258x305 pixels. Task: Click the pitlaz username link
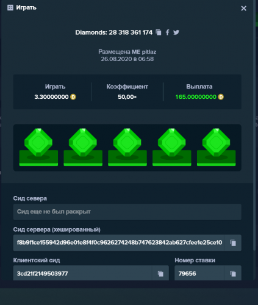(149, 52)
